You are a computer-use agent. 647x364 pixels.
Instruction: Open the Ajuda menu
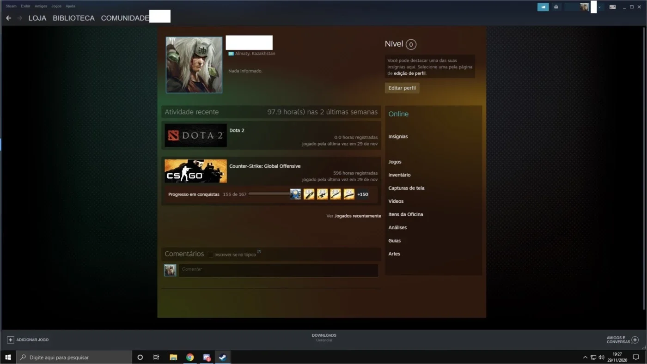[70, 6]
